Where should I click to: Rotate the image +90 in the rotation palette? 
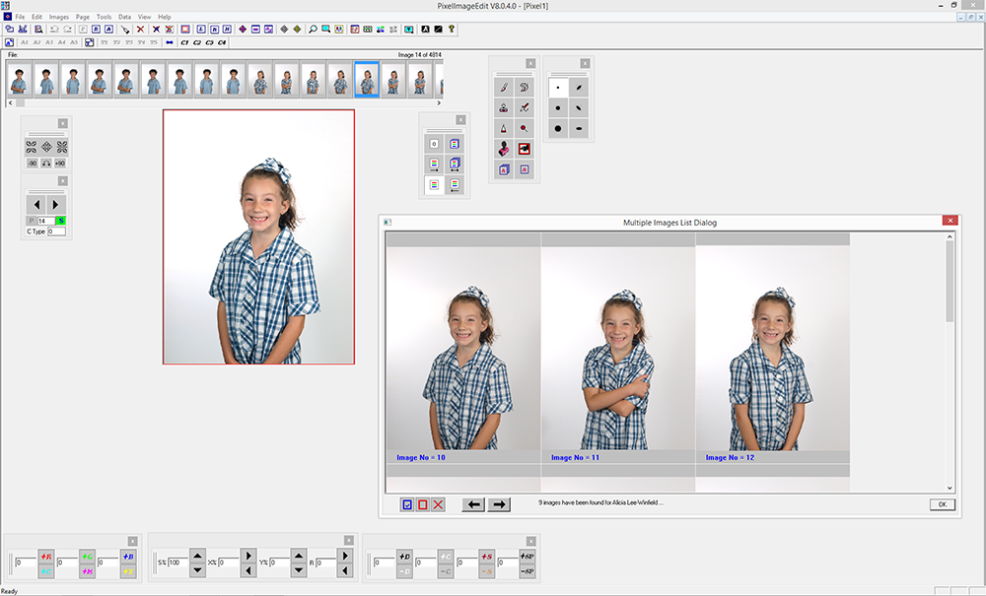click(61, 163)
